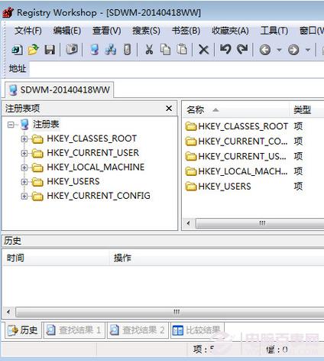Image resolution: width=324 pixels, height=361 pixels.
Task: Switch to the 查找结果 1 tab
Action: tap(74, 330)
